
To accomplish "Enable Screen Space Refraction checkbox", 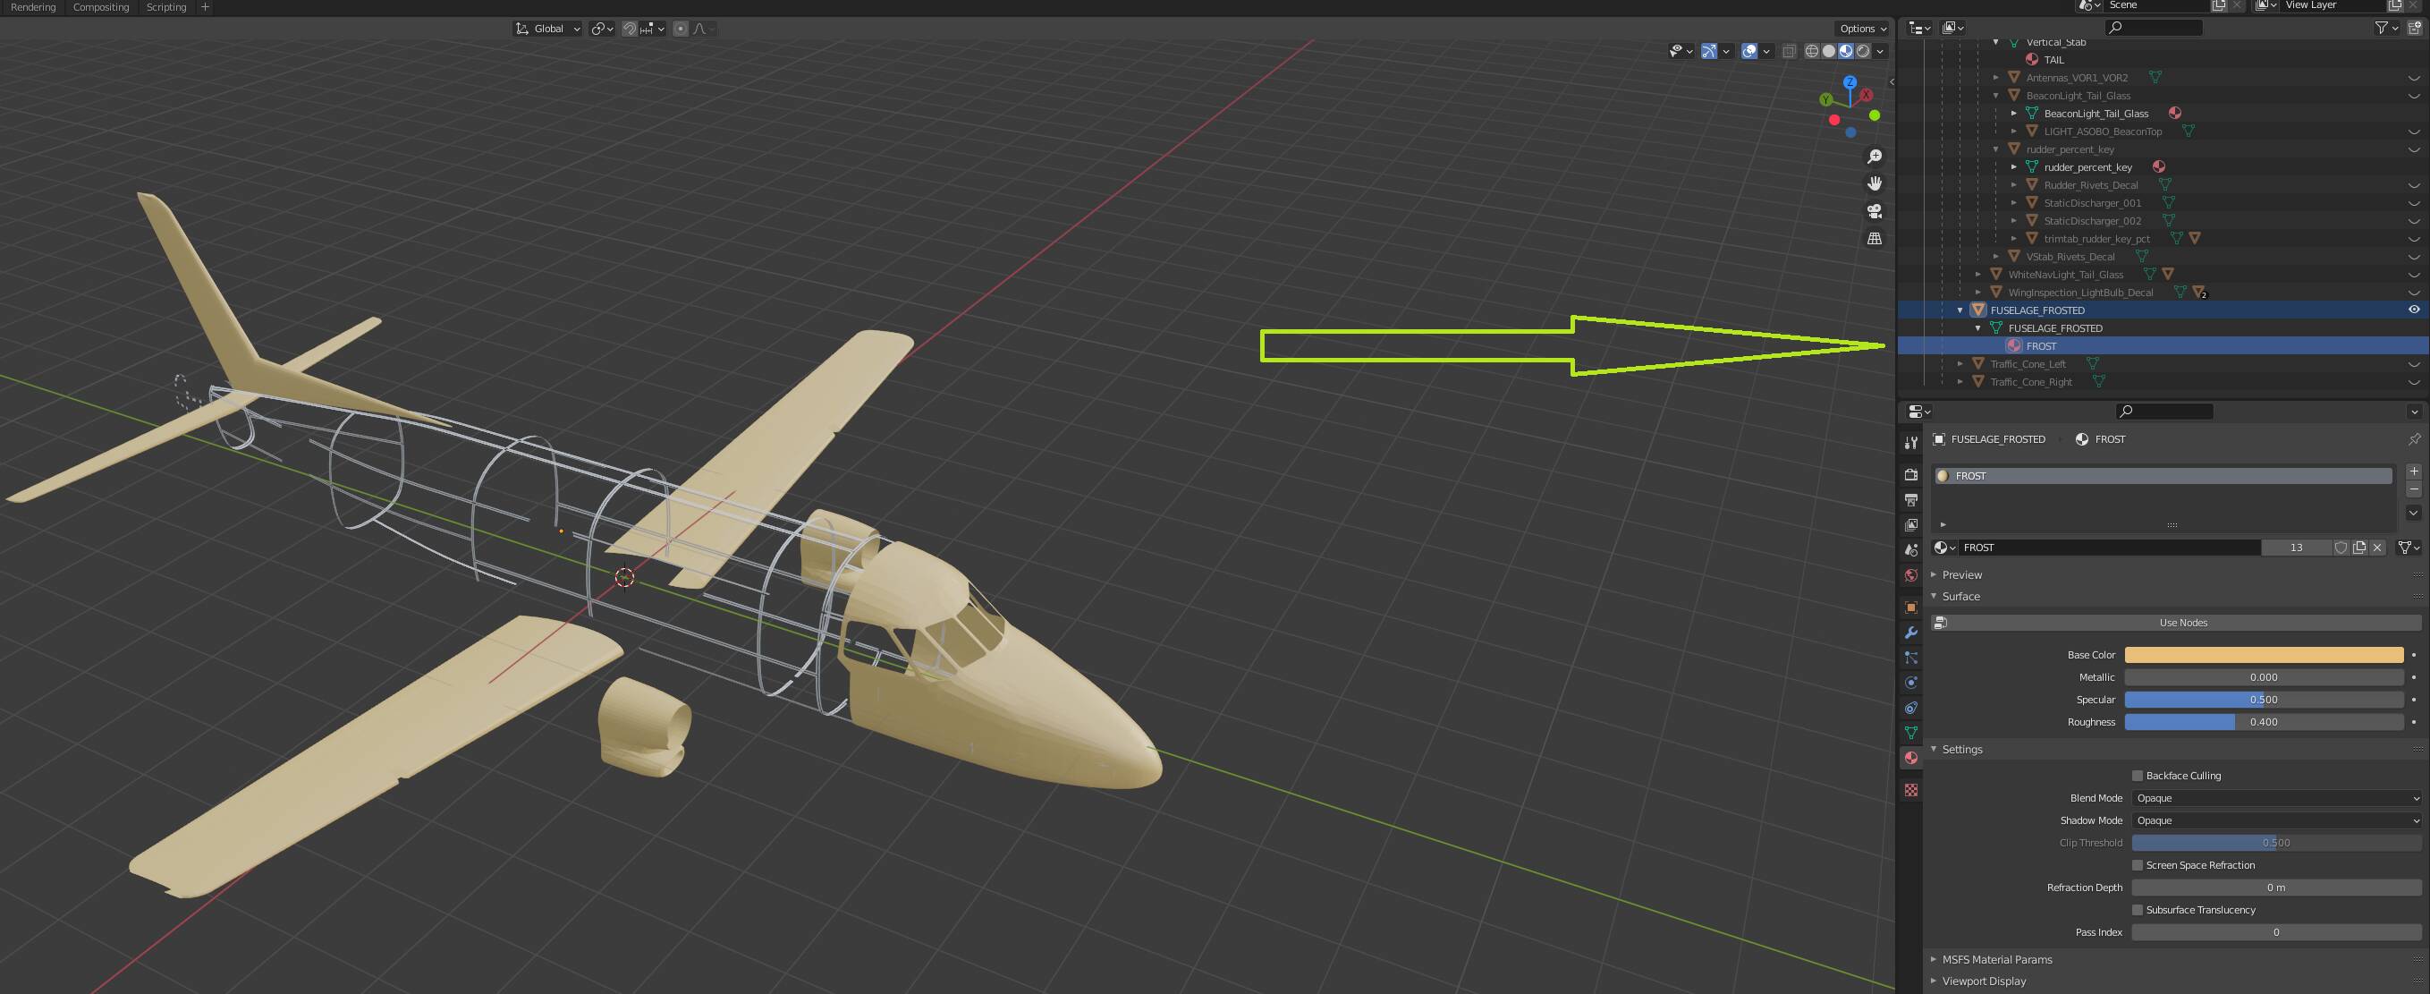I will [2138, 864].
